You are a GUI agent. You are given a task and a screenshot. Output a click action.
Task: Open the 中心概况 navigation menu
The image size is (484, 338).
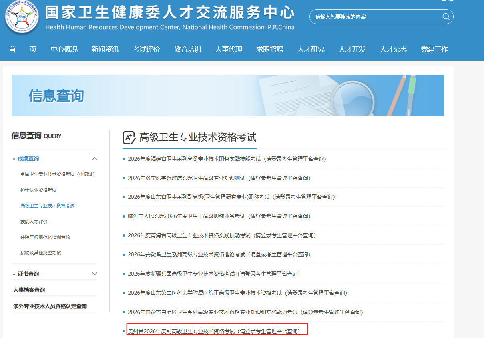(64, 49)
